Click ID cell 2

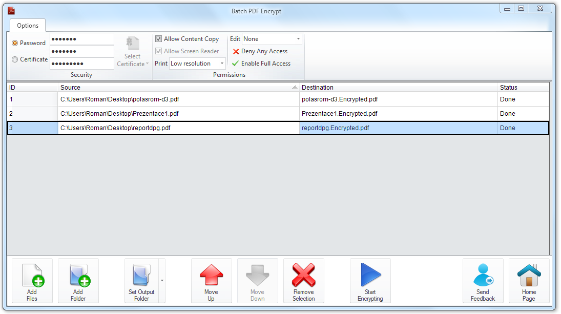[x=33, y=113]
